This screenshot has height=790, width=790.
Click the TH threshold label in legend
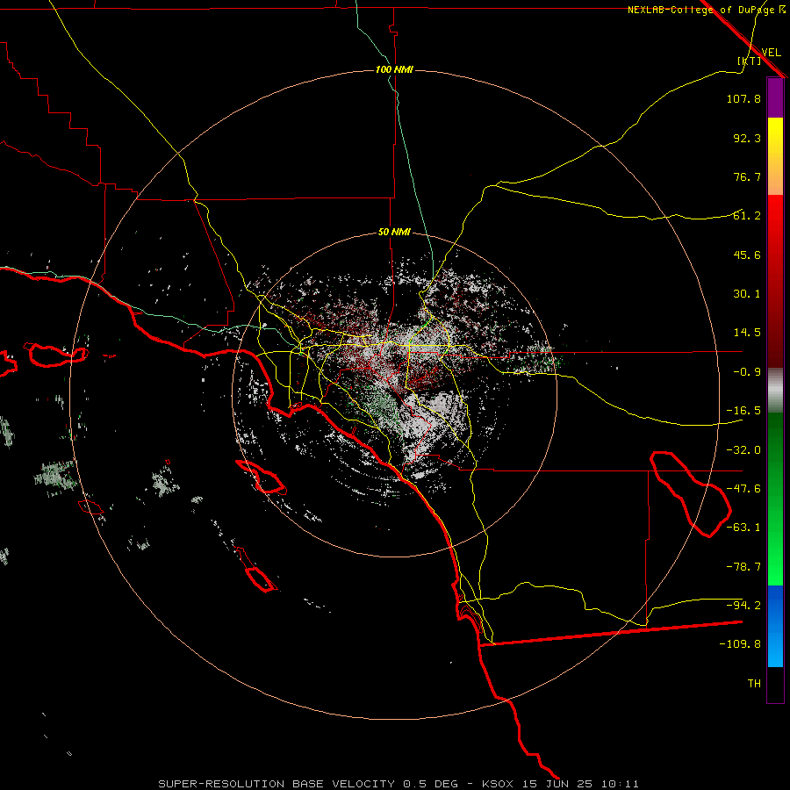[754, 684]
